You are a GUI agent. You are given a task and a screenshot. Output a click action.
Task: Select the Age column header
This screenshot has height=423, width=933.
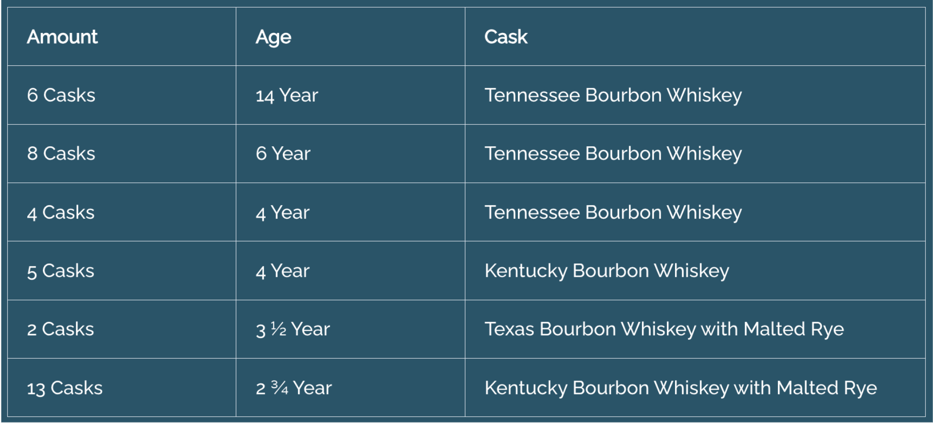pyautogui.click(x=273, y=37)
